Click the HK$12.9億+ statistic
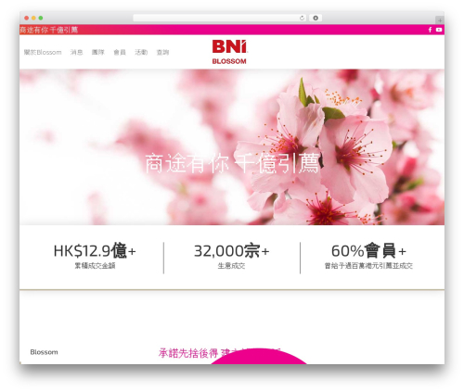464x392 pixels. click(x=95, y=250)
